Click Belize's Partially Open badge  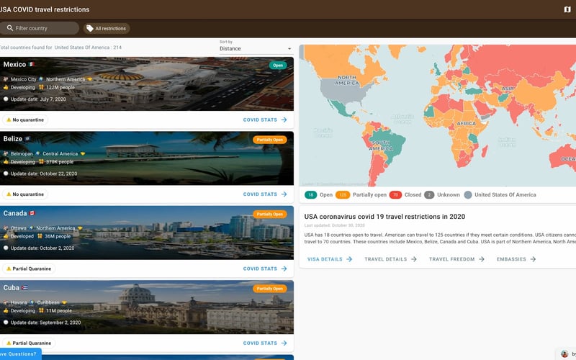pyautogui.click(x=269, y=140)
